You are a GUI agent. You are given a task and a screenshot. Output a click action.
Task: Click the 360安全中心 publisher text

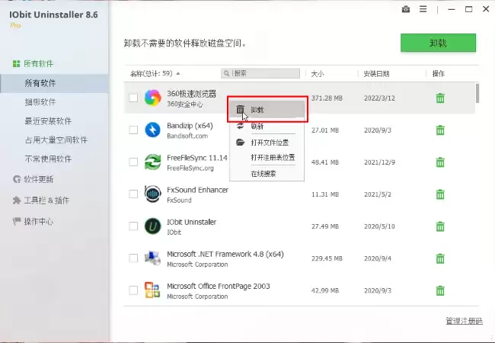click(x=185, y=104)
